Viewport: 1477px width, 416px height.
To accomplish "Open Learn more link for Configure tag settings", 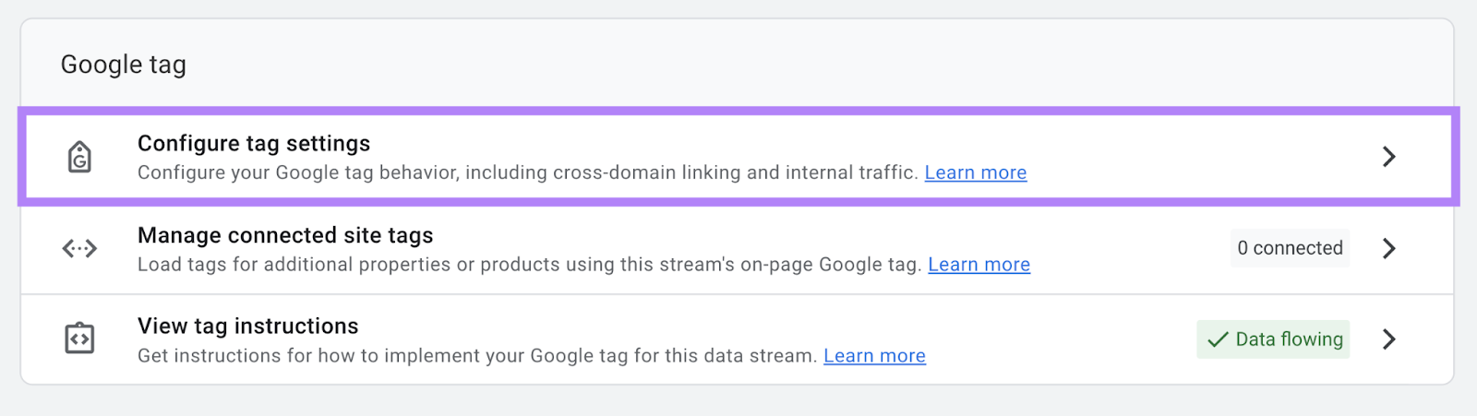I will click(975, 172).
